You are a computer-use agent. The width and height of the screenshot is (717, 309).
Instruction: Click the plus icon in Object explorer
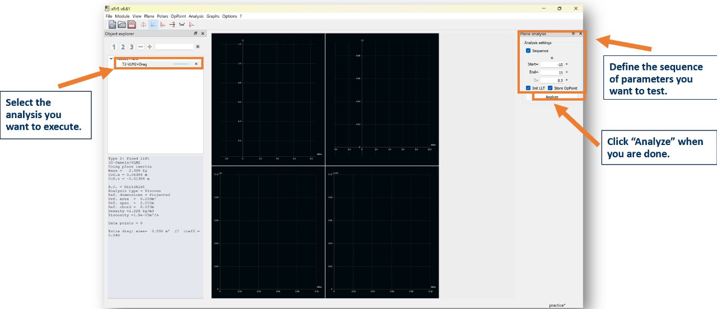[150, 47]
